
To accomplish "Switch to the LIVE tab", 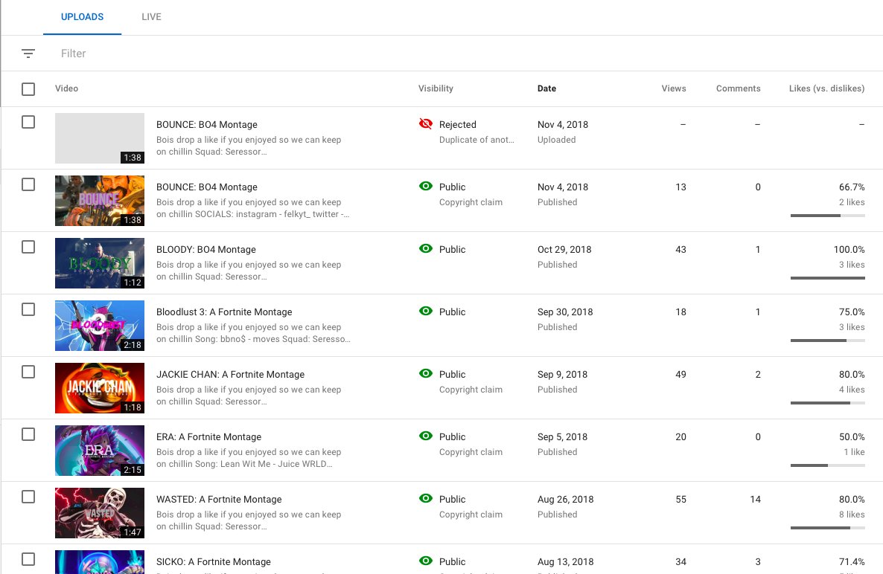I will [151, 17].
